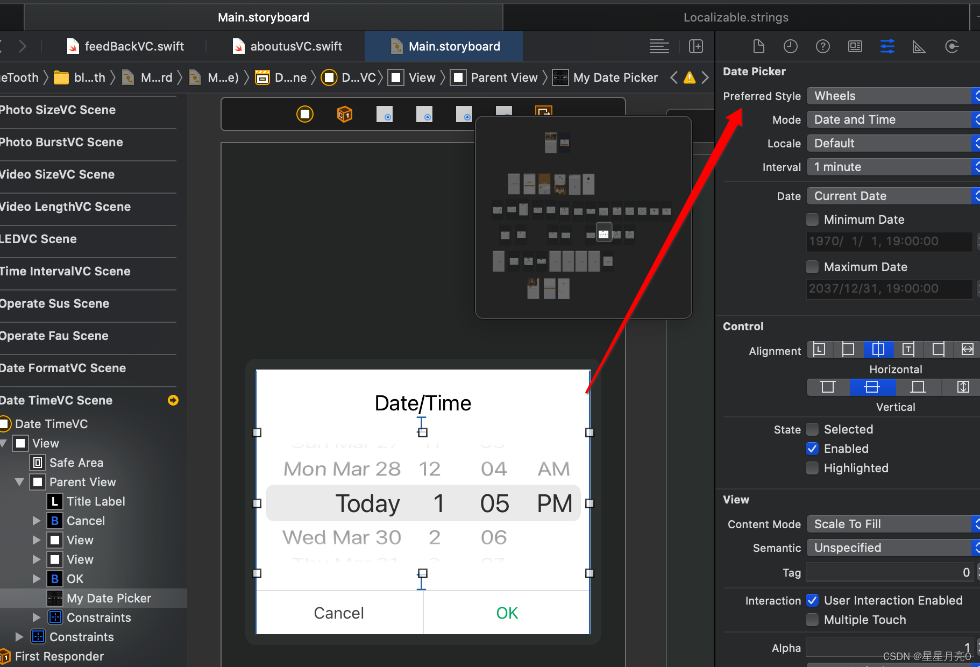Click the Minimum Date value field
This screenshot has height=667, width=980.
[x=890, y=241]
